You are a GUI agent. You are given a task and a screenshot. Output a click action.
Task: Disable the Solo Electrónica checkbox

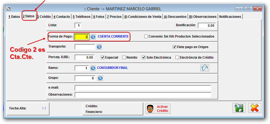[x=144, y=57]
